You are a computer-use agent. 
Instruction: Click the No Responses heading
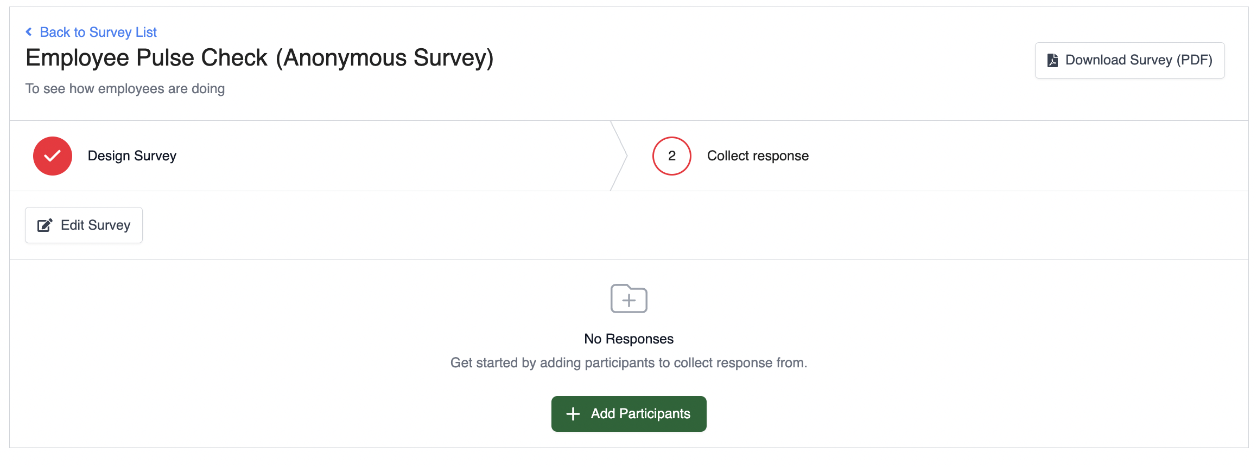point(628,339)
